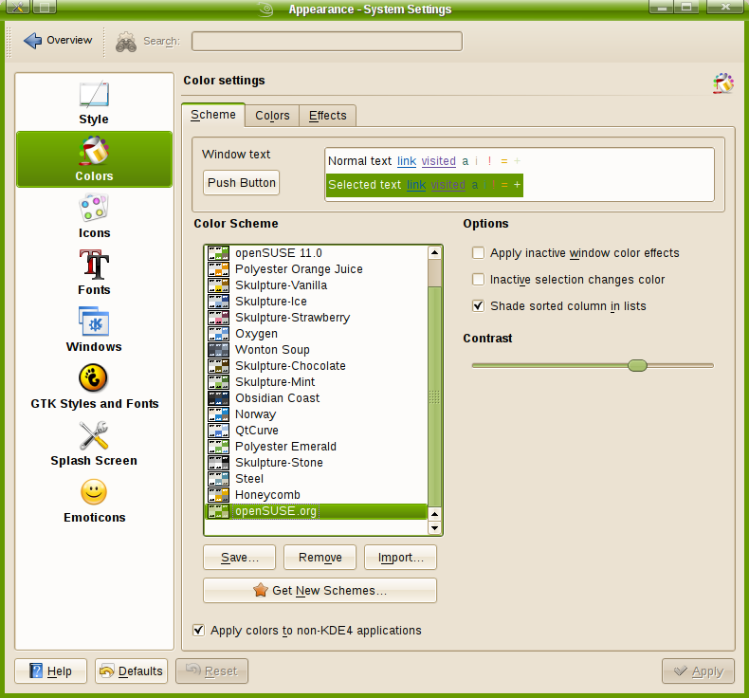Click the Skulpture-Vanilla scheme preview icon
This screenshot has width=749, height=698.
[218, 285]
